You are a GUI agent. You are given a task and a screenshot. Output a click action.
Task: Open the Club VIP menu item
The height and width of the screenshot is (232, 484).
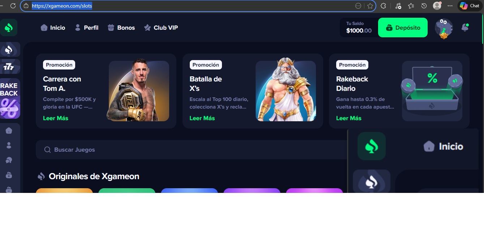161,28
